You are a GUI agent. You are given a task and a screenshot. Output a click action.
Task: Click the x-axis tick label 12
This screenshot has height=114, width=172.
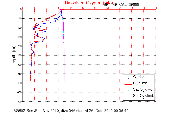tap(107, 8)
